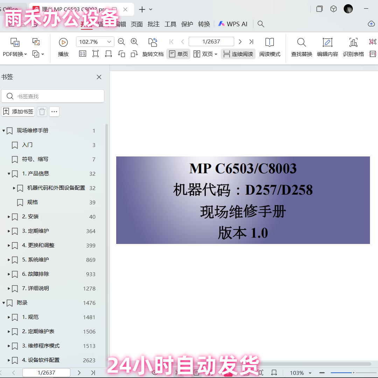
Task: Go to 规格 bookmark
Action: [x=33, y=202]
